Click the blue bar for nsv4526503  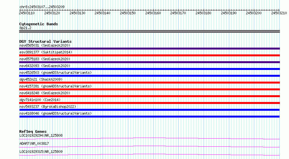point(149,76)
